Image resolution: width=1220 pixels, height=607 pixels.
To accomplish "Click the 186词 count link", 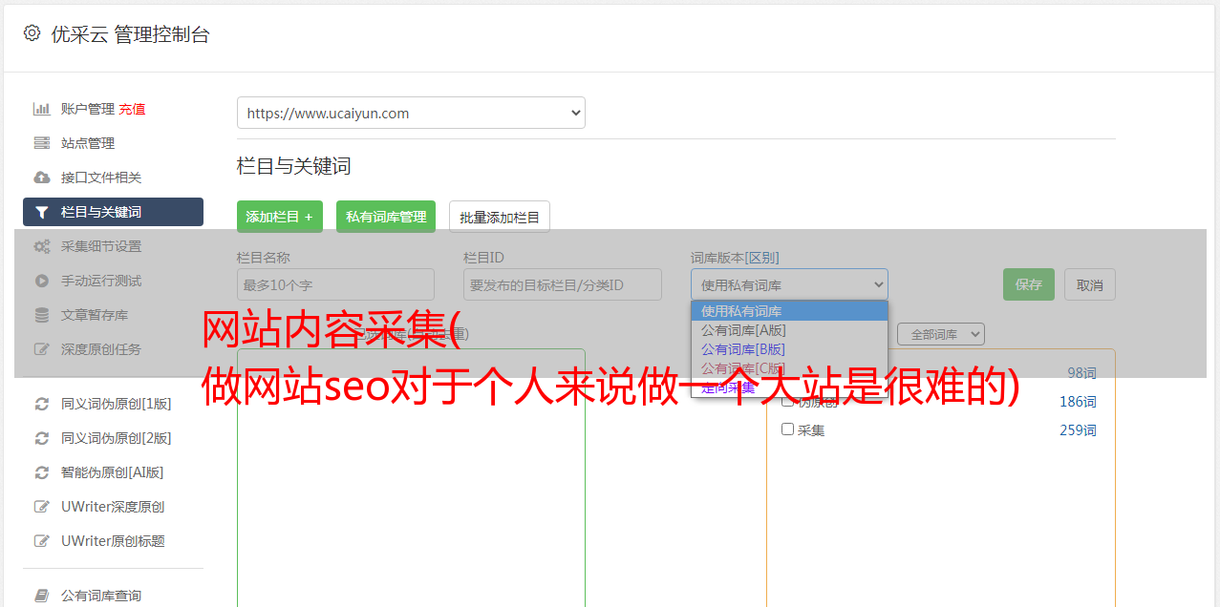I will point(1078,402).
